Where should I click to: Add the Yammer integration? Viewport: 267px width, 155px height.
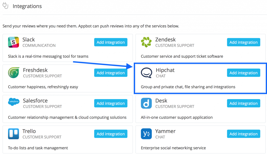[244, 134]
